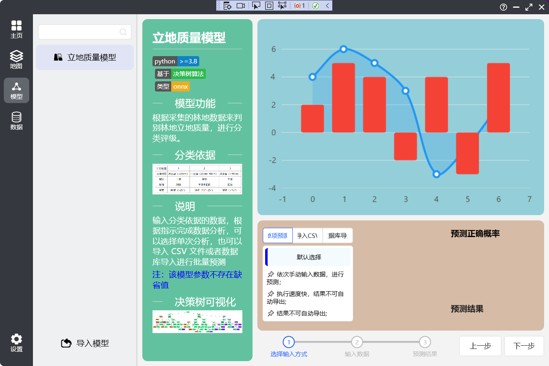Open the 数据 database page
The height and width of the screenshot is (366, 549).
16,121
